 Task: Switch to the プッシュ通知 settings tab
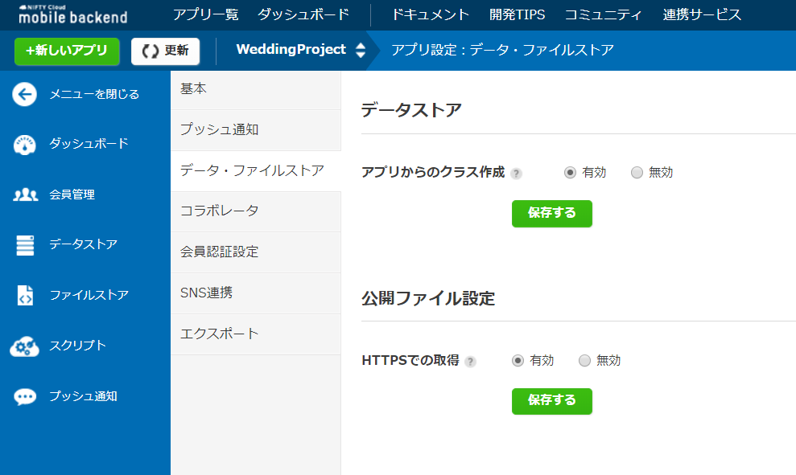pos(256,130)
